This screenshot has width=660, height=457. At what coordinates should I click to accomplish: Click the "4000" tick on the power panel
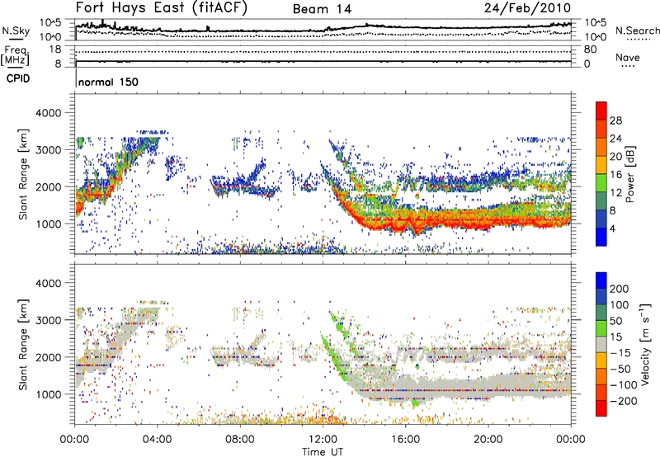point(48,113)
